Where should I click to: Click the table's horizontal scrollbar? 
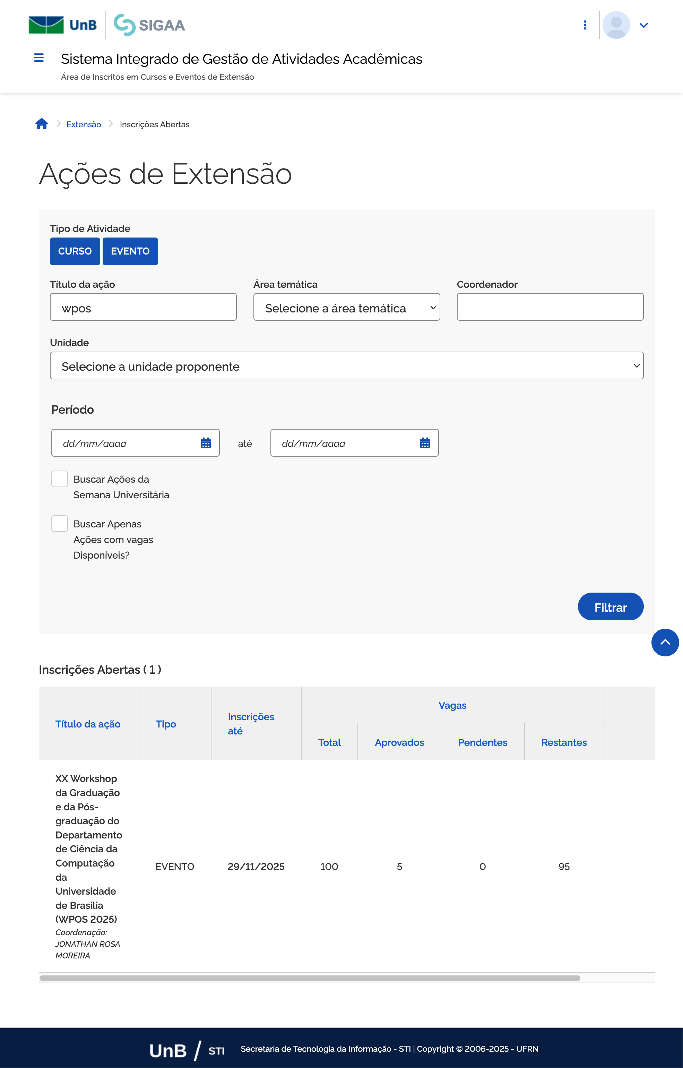pyautogui.click(x=310, y=978)
